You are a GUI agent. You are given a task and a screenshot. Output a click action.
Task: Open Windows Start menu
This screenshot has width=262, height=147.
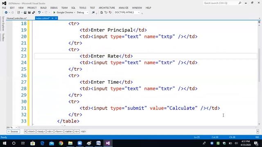pos(5,143)
